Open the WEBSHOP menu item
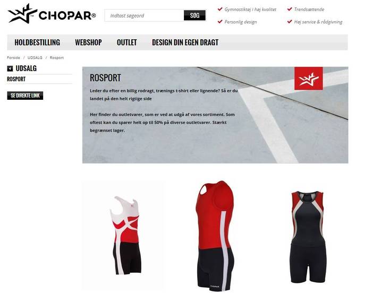The width and height of the screenshot is (372, 294). [88, 42]
